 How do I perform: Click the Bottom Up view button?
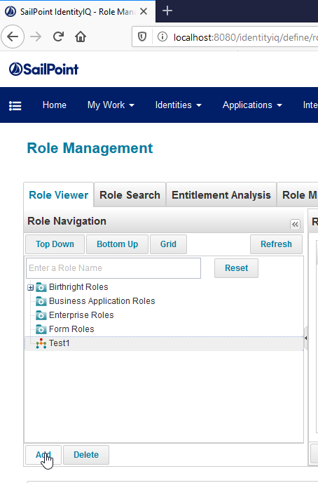118,244
